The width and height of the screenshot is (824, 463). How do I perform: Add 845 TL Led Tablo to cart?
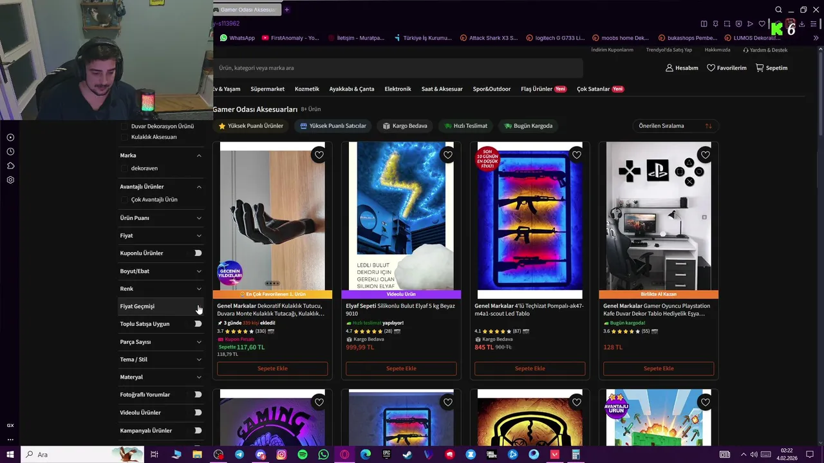click(530, 368)
